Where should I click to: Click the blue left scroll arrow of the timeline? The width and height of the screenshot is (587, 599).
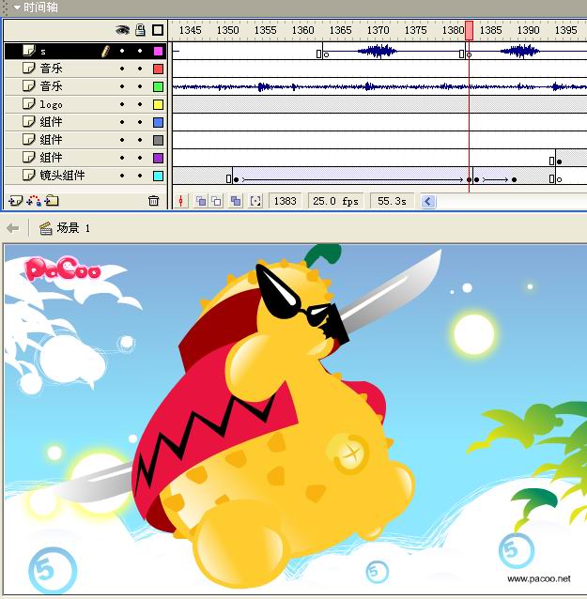tap(428, 201)
